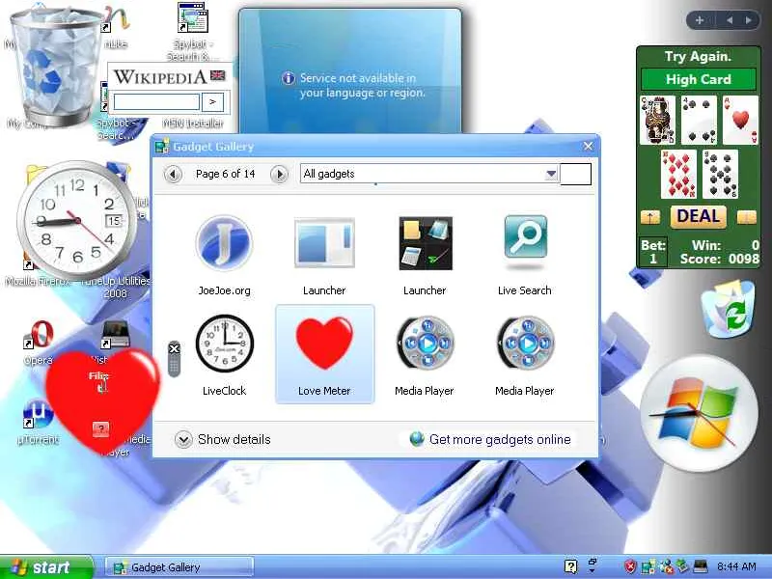Select the first Launcher gadget with the window icon
The image size is (772, 579).
coord(324,255)
